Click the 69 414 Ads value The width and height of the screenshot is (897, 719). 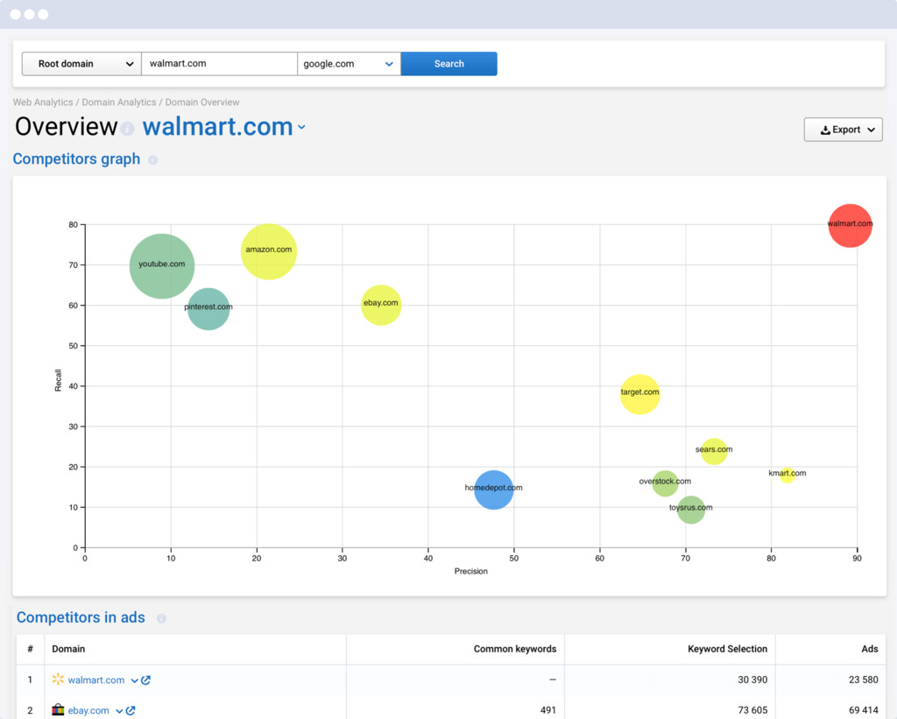coord(863,710)
